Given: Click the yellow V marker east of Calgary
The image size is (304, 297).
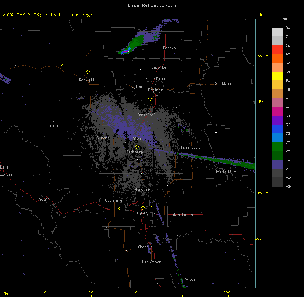Looking at the screenshot, I should click(151, 206).
